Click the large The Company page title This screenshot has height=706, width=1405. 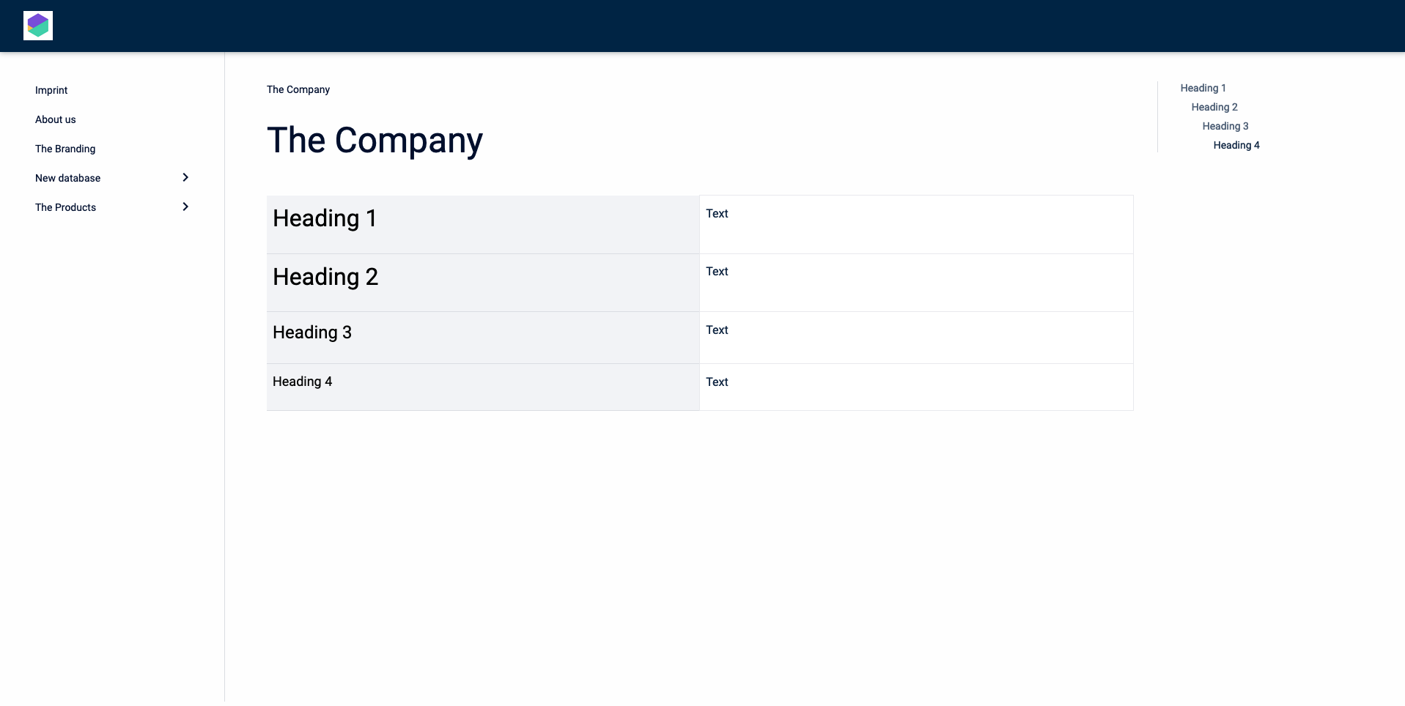click(375, 140)
